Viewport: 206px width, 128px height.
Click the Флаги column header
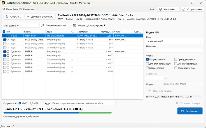tap(123, 32)
